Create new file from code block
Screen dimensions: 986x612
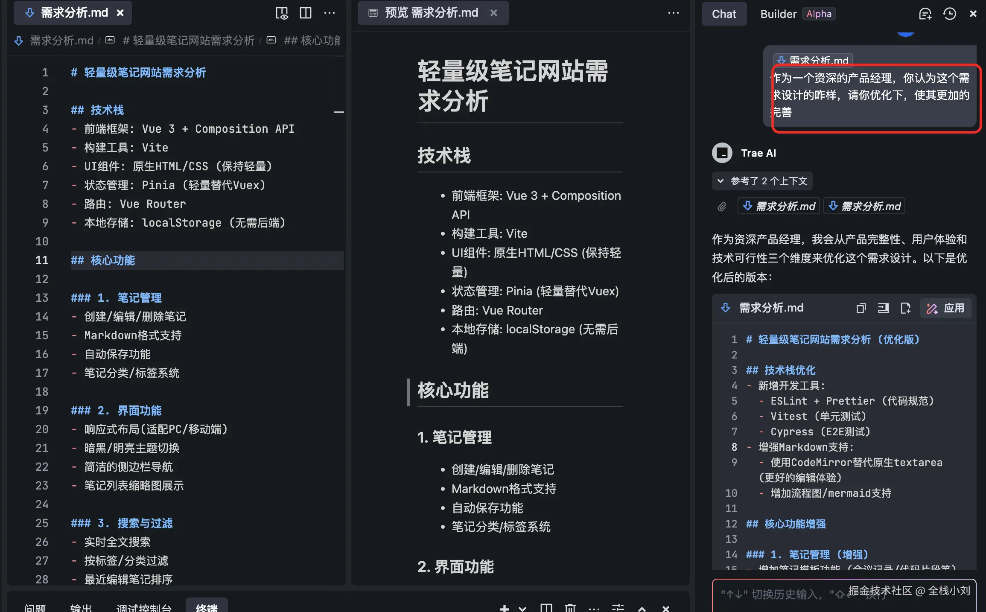905,308
